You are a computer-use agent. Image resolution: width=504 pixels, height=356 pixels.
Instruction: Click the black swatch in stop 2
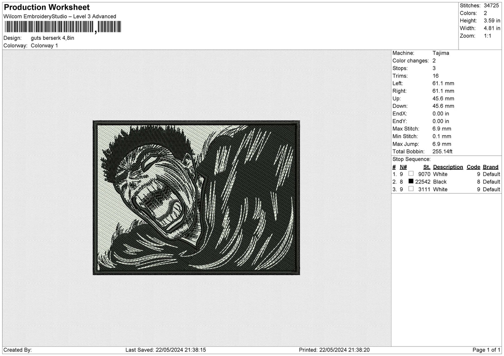(x=411, y=181)
